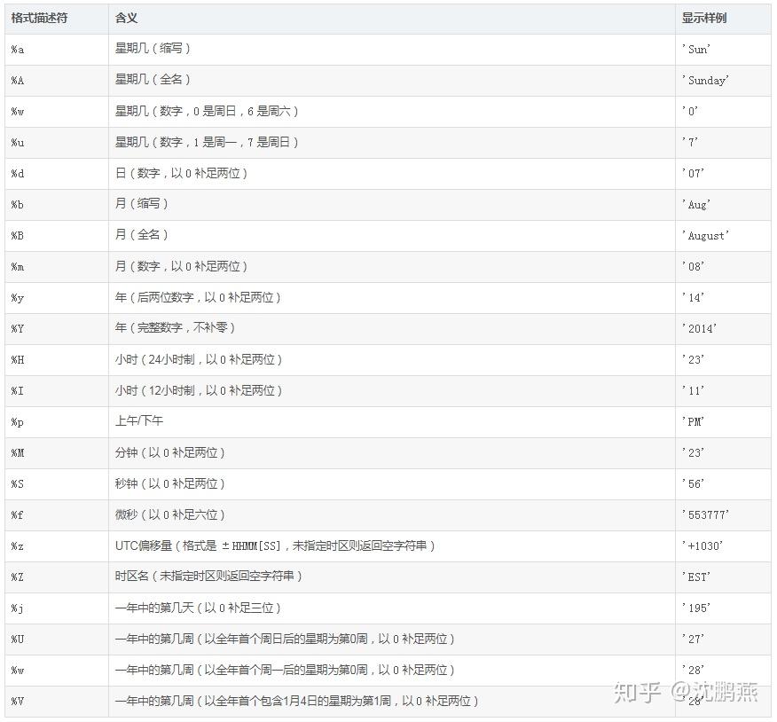777x722 pixels.
Task: Click the meaning 小时（12小时制）
Action: 198,390
